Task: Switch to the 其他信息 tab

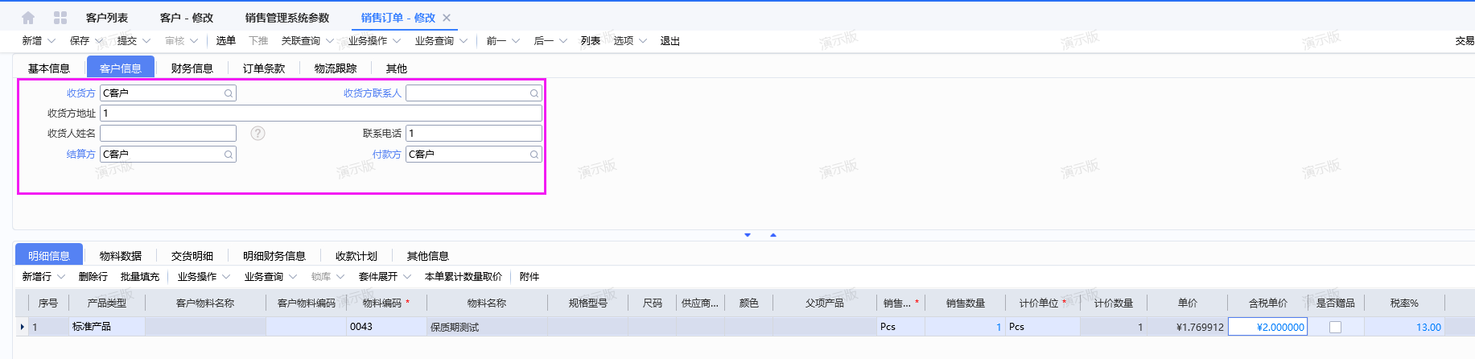Action: tap(428, 256)
